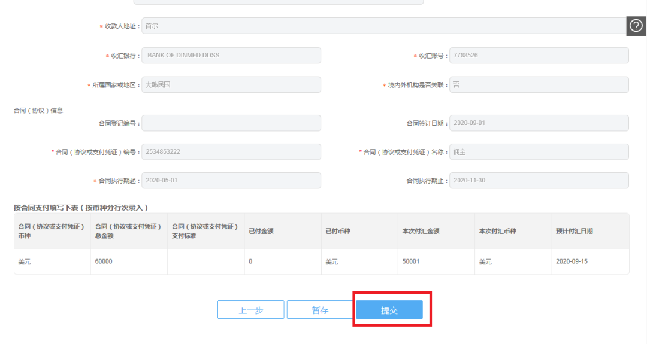Open the 合同执行期止 date 2020-11-30
This screenshot has width=647, height=344.
[x=539, y=181]
